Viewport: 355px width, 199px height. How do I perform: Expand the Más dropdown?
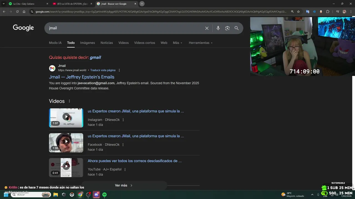(x=177, y=43)
